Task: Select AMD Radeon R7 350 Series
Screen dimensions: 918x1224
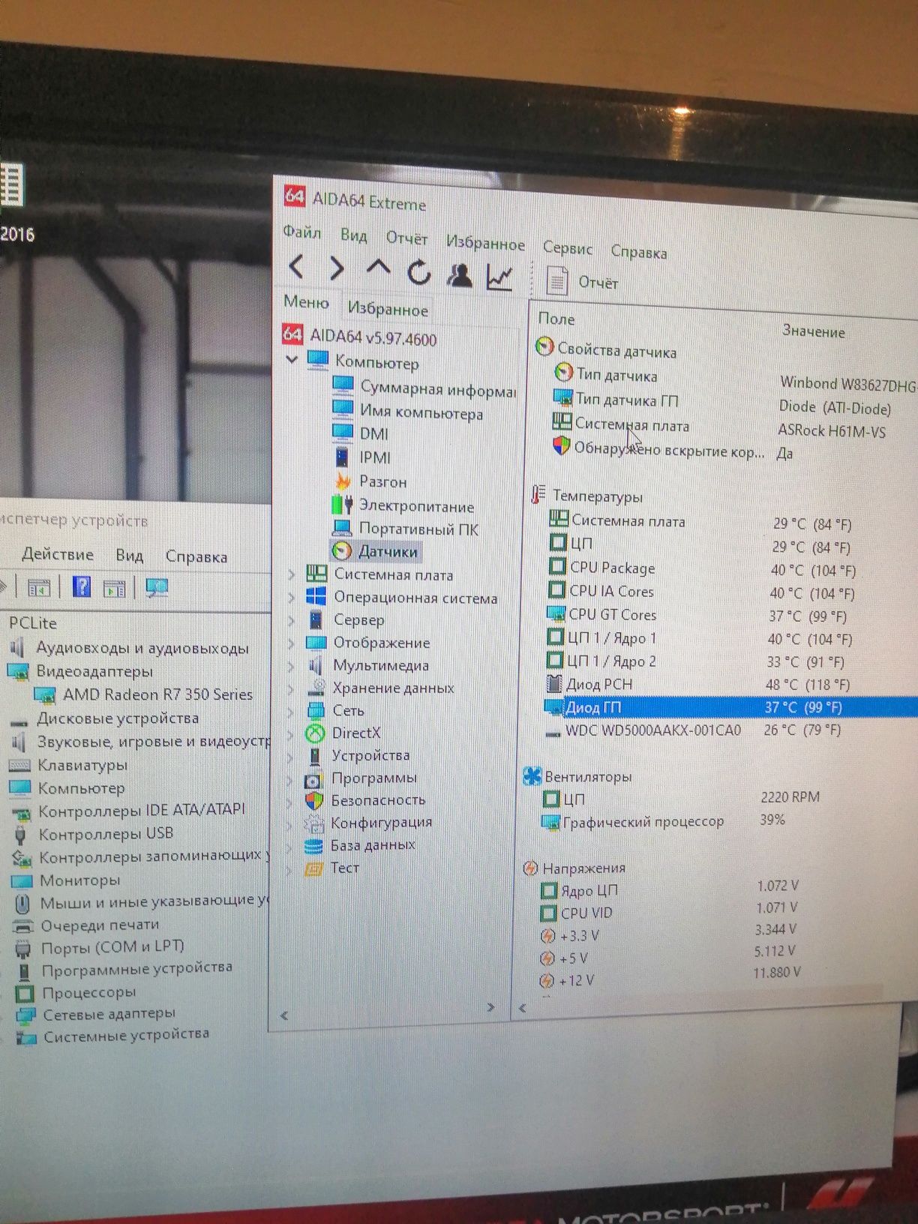Action: tap(157, 694)
